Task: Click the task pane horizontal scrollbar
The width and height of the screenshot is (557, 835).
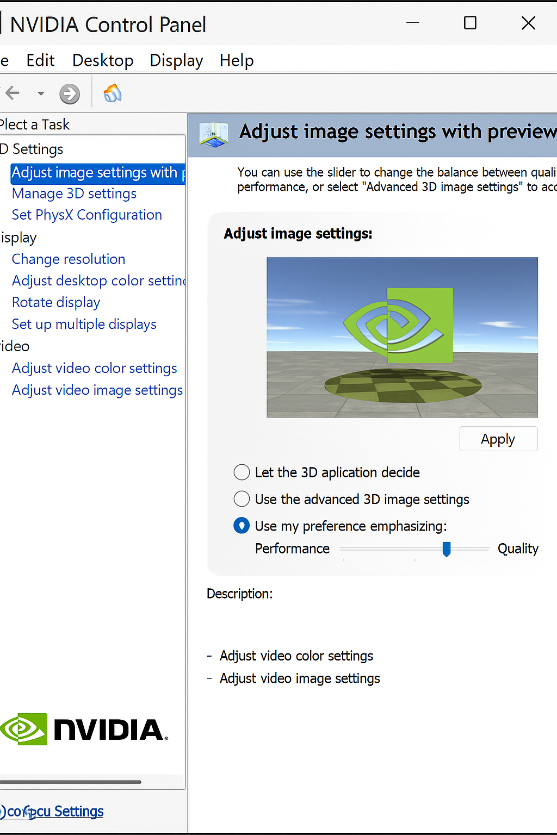Action: [x=71, y=782]
